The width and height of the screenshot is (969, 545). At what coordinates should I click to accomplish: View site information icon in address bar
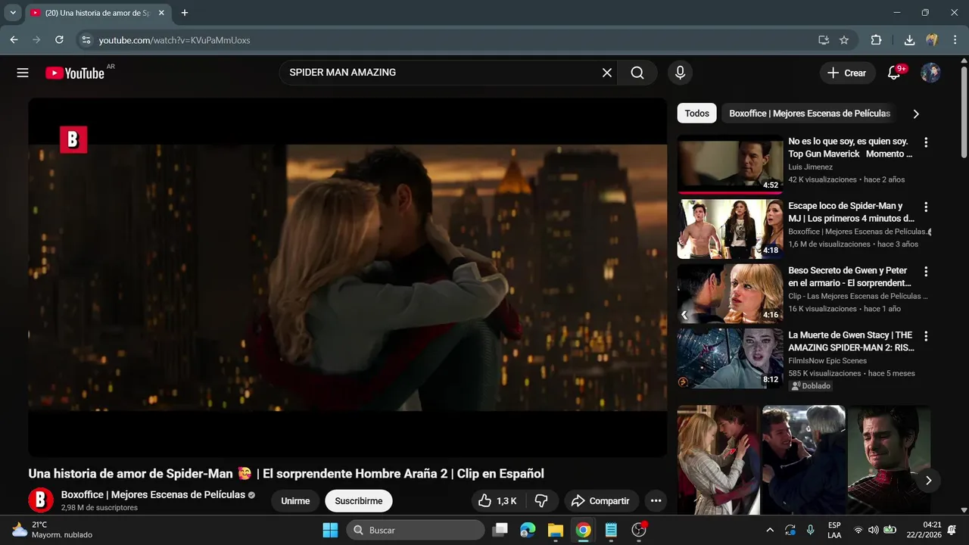click(x=86, y=40)
